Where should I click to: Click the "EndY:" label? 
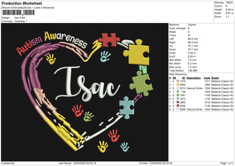172,56
